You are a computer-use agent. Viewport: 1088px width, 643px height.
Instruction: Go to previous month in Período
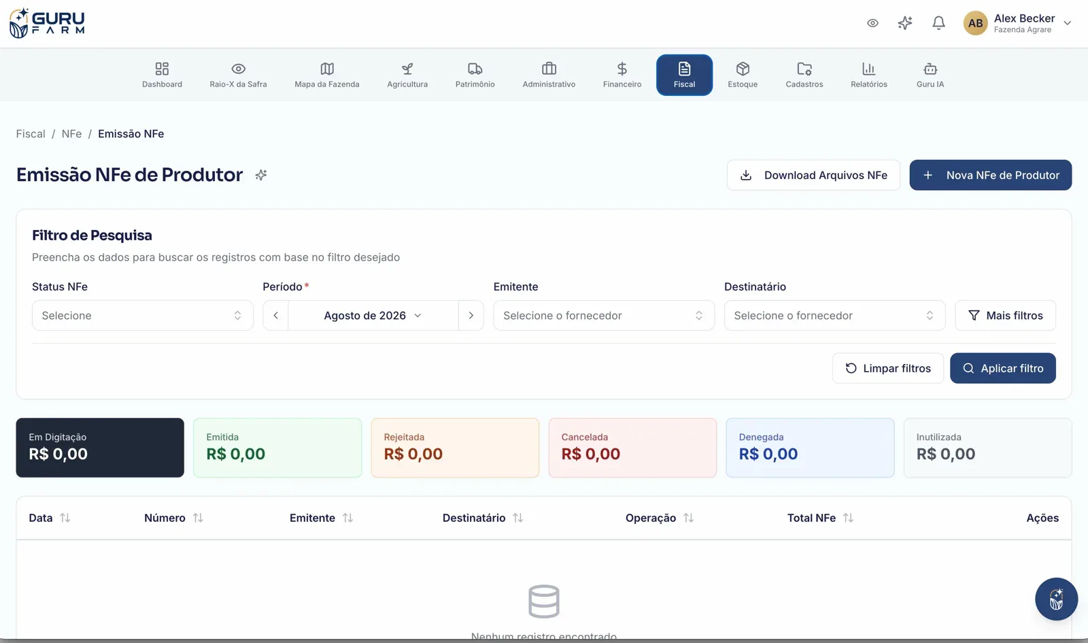pyautogui.click(x=275, y=316)
